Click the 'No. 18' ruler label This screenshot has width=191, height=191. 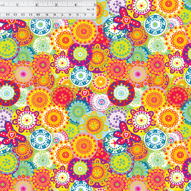tap(91, 10)
